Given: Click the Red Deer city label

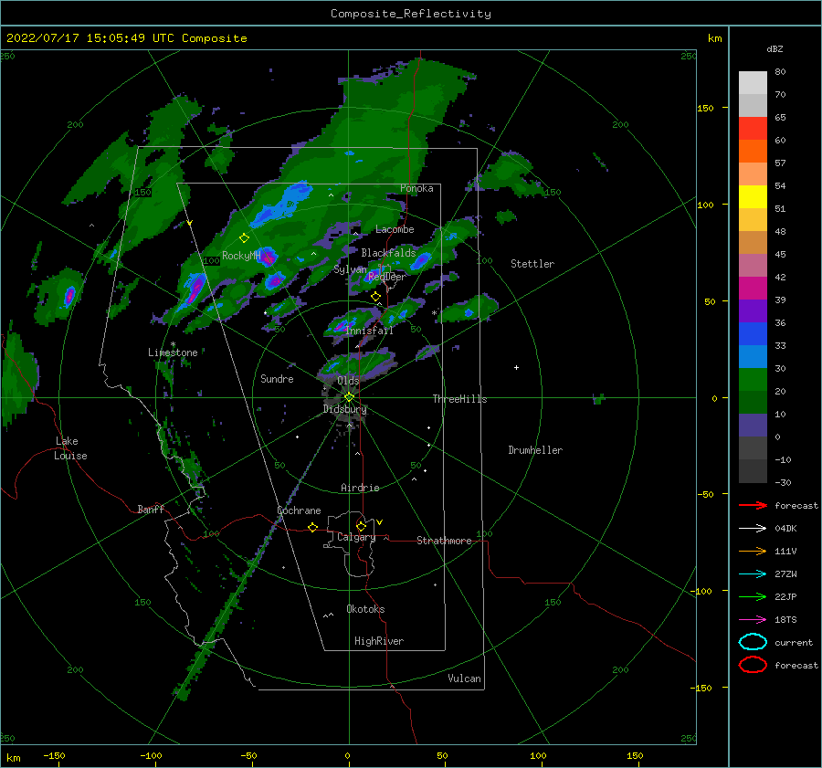Looking at the screenshot, I should pyautogui.click(x=387, y=277).
